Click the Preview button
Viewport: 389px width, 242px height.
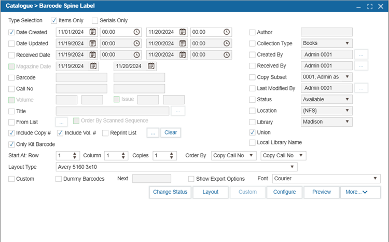click(x=321, y=192)
